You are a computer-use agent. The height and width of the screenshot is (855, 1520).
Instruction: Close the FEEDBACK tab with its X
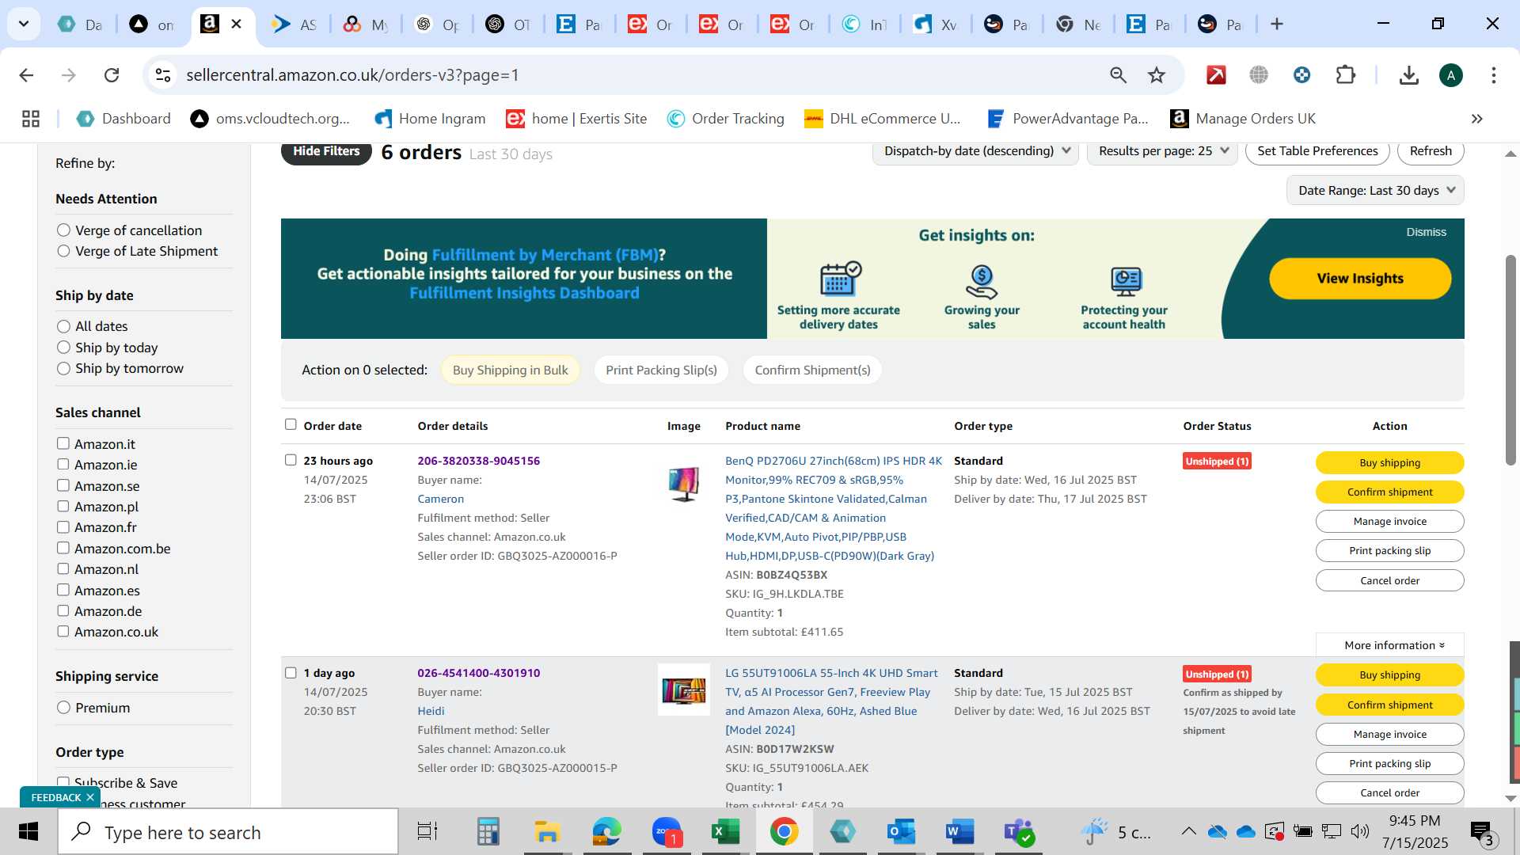pos(90,797)
